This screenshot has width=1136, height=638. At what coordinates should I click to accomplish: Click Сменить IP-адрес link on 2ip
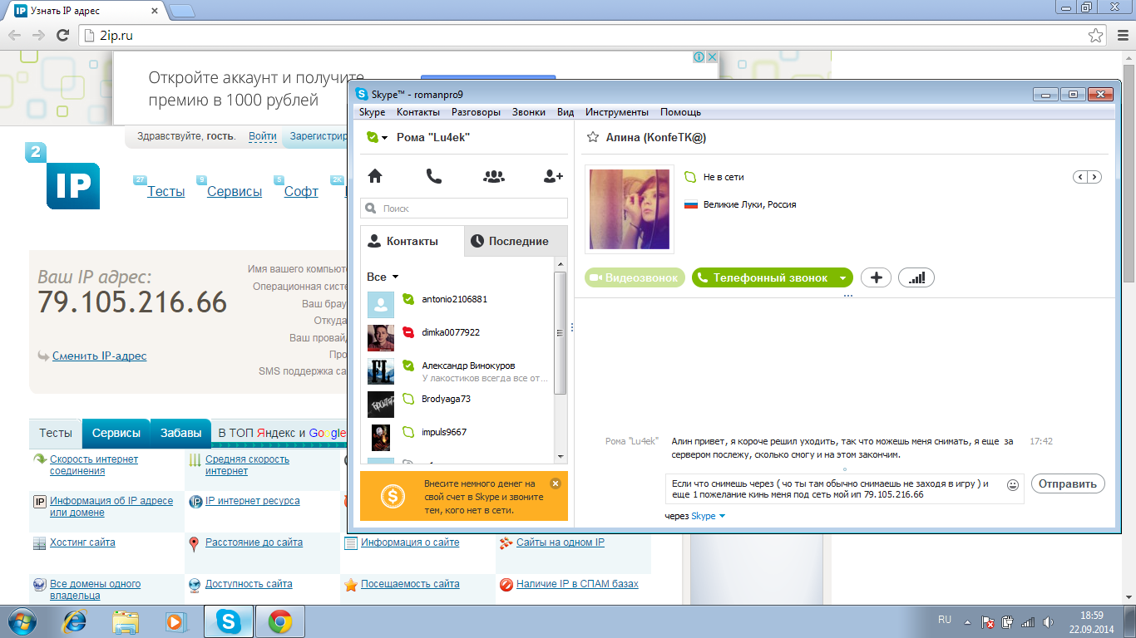pyautogui.click(x=99, y=356)
